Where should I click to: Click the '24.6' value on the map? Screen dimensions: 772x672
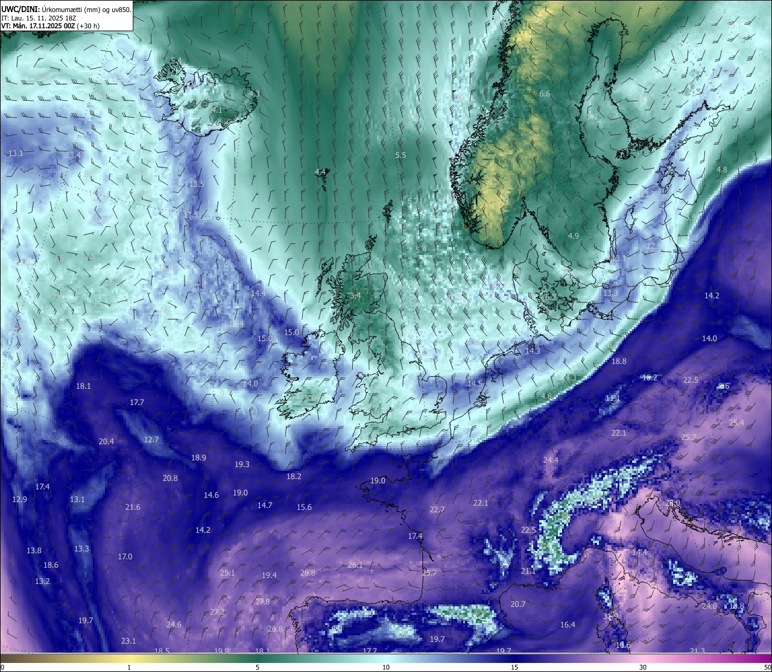(174, 624)
